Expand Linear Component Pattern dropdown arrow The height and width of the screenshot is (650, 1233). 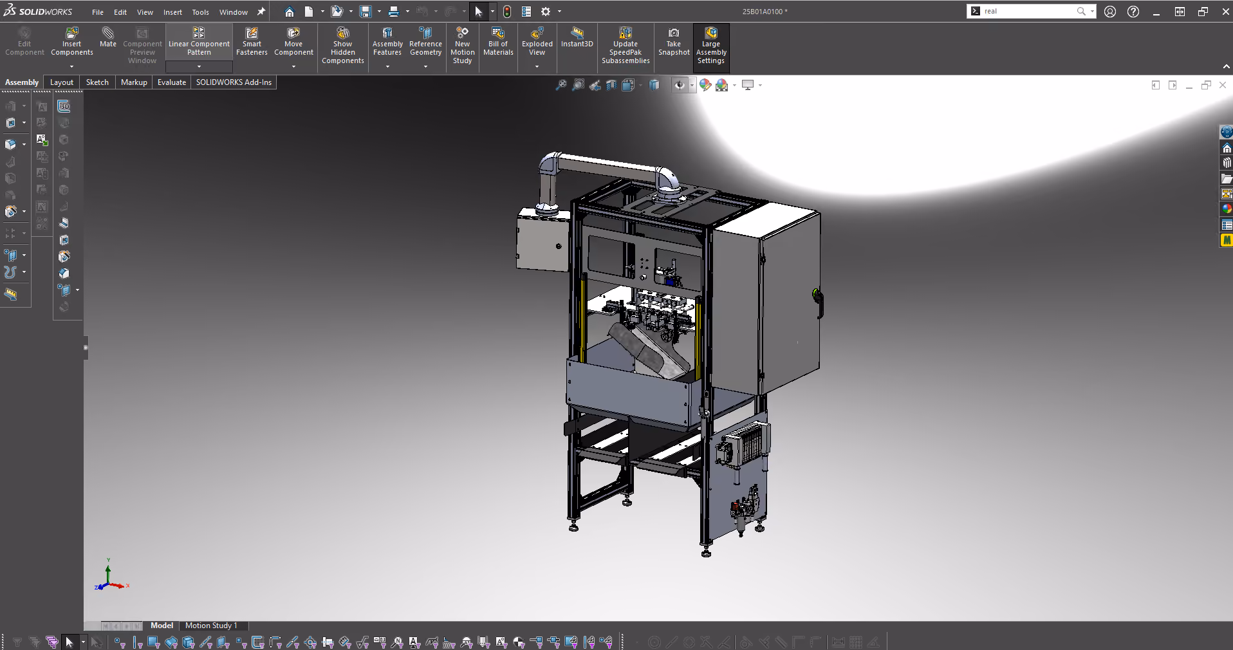pyautogui.click(x=199, y=67)
